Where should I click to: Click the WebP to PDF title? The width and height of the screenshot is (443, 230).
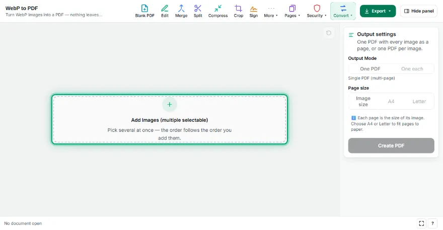22,8
